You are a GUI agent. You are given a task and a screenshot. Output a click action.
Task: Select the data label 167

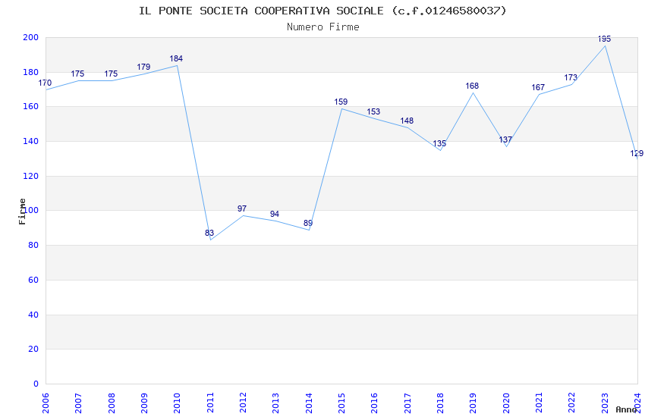[538, 87]
